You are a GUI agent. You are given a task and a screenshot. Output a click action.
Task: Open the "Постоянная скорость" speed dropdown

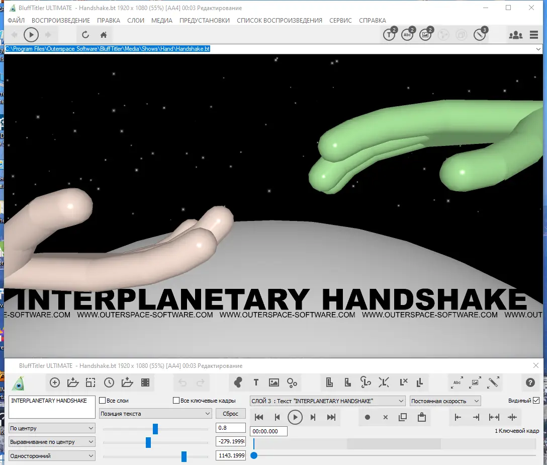click(x=445, y=401)
